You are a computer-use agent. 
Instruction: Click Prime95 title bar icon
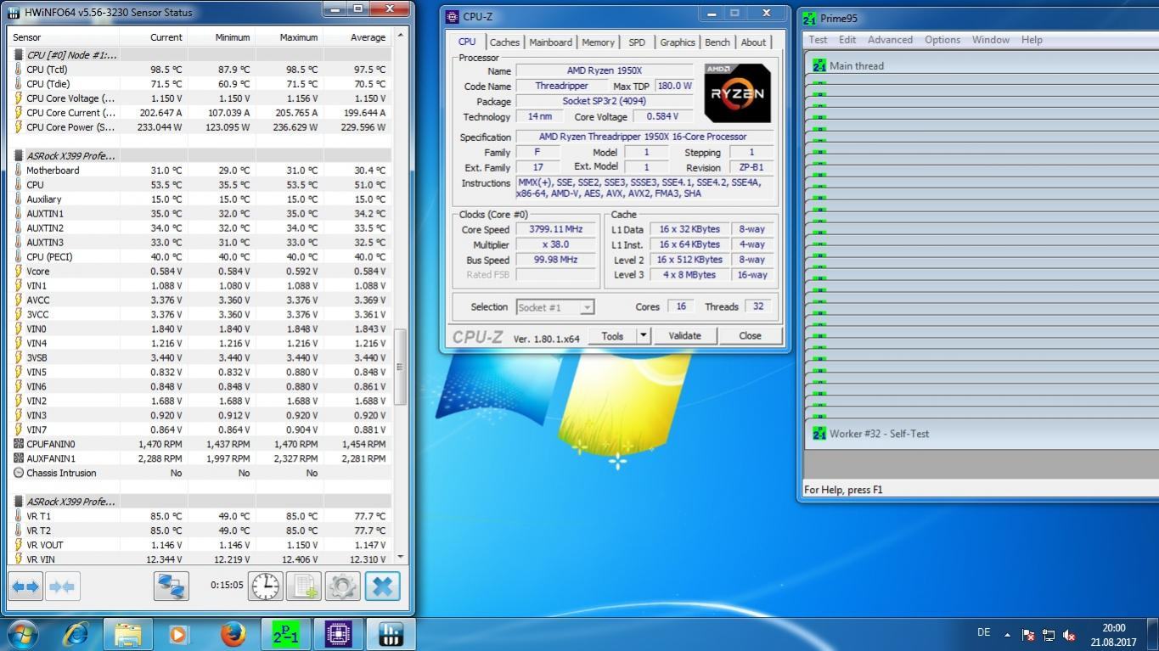pyautogui.click(x=810, y=19)
